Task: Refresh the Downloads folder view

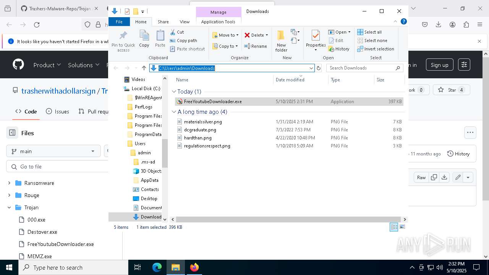Action: pyautogui.click(x=319, y=68)
